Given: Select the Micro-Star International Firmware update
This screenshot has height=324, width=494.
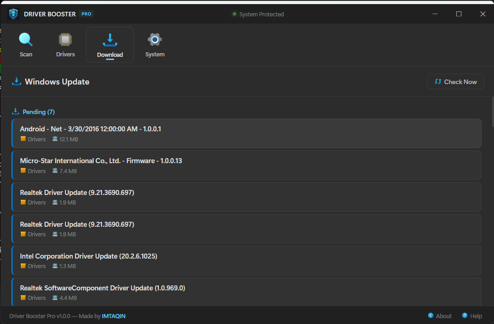Looking at the screenshot, I should tap(247, 165).
